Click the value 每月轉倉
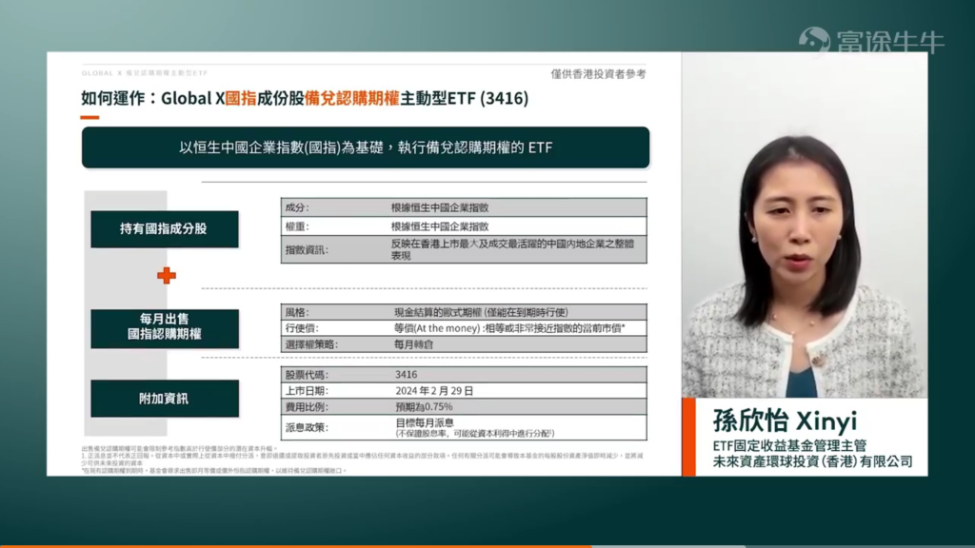 [x=413, y=344]
